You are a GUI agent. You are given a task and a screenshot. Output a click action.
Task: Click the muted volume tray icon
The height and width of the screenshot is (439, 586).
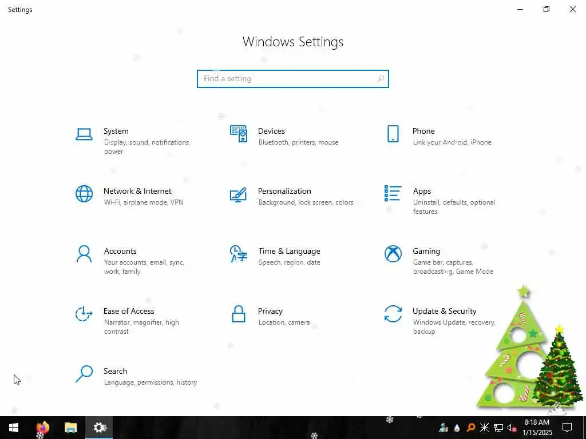click(512, 428)
